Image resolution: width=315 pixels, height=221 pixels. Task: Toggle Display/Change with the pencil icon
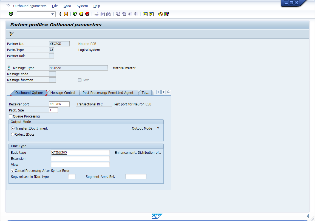click(x=11, y=34)
